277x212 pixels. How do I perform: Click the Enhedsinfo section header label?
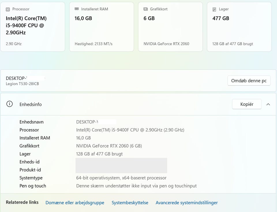click(x=31, y=104)
